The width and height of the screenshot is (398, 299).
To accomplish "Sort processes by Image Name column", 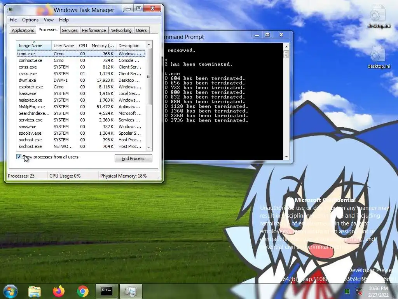I will coord(34,46).
